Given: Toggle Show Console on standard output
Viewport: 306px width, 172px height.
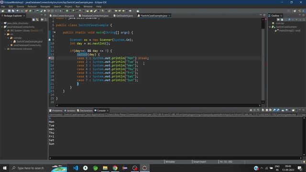Looking at the screenshot, I should (x=274, y=110).
